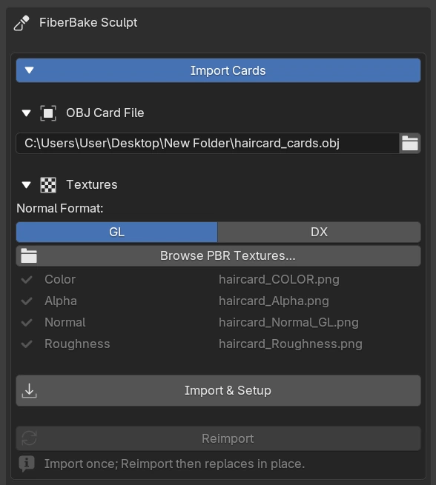Click the Alpha row checkmark
This screenshot has width=436, height=485.
27,301
